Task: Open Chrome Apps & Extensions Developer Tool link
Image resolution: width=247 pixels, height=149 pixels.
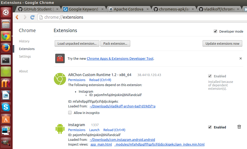Action: tap(120, 58)
